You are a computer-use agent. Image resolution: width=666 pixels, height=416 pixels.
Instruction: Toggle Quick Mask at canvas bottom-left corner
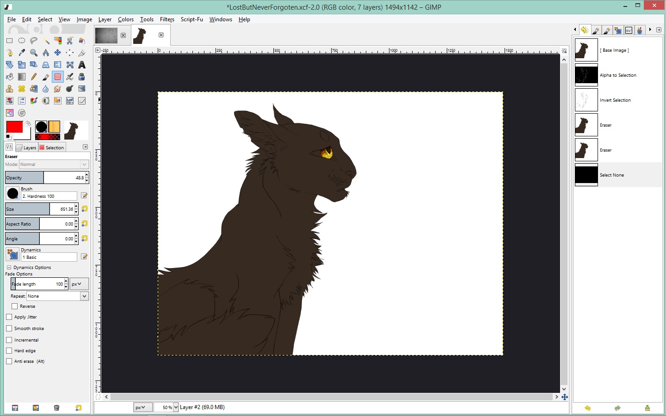point(98,397)
